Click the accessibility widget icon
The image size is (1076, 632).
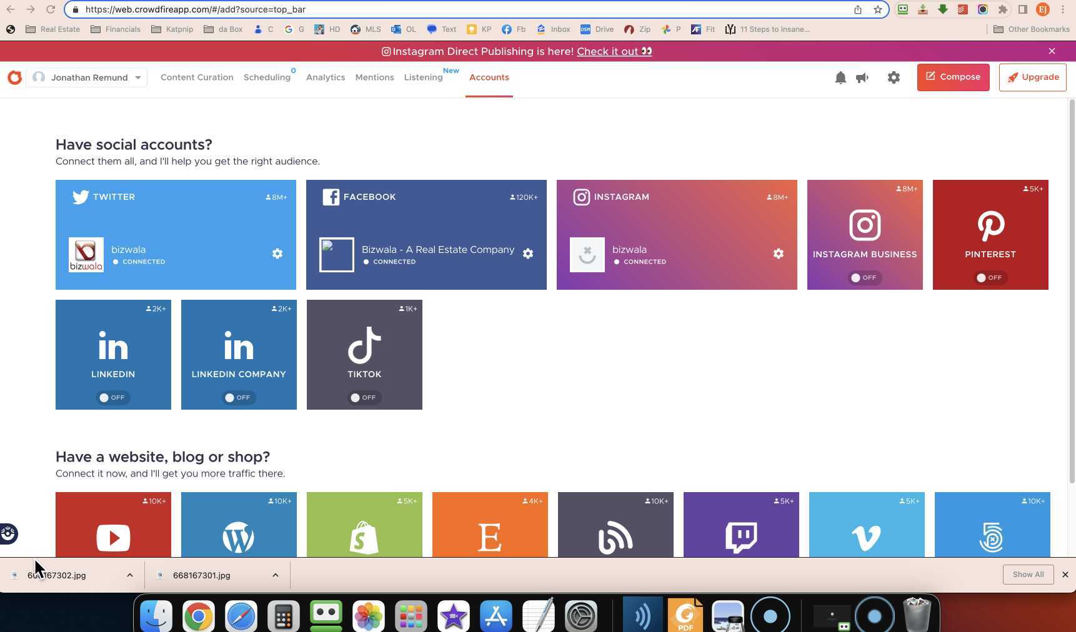coord(9,534)
